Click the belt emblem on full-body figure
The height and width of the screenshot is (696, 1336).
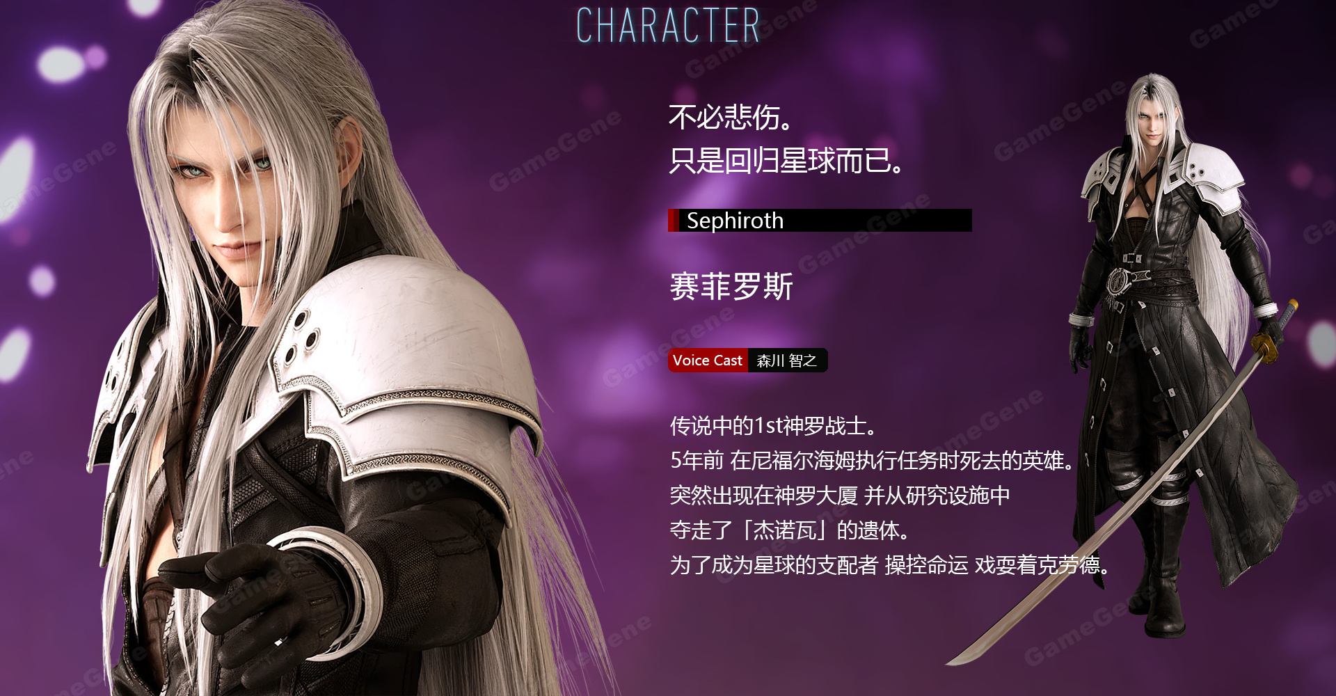click(1121, 279)
